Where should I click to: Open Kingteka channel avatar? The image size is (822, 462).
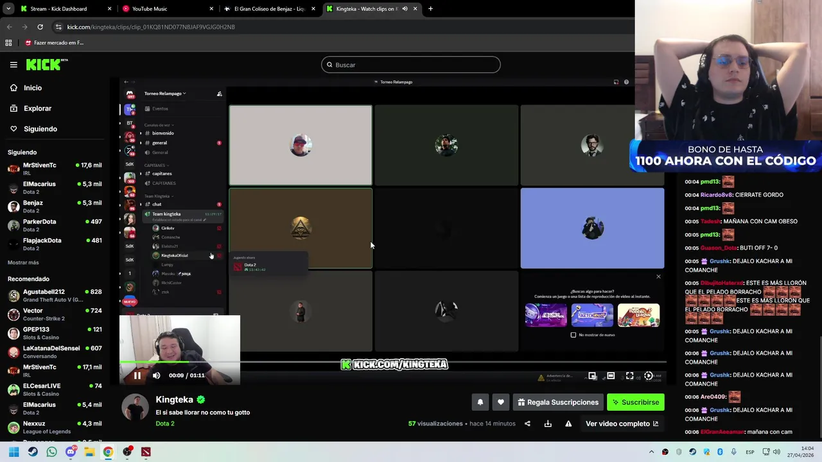(135, 407)
